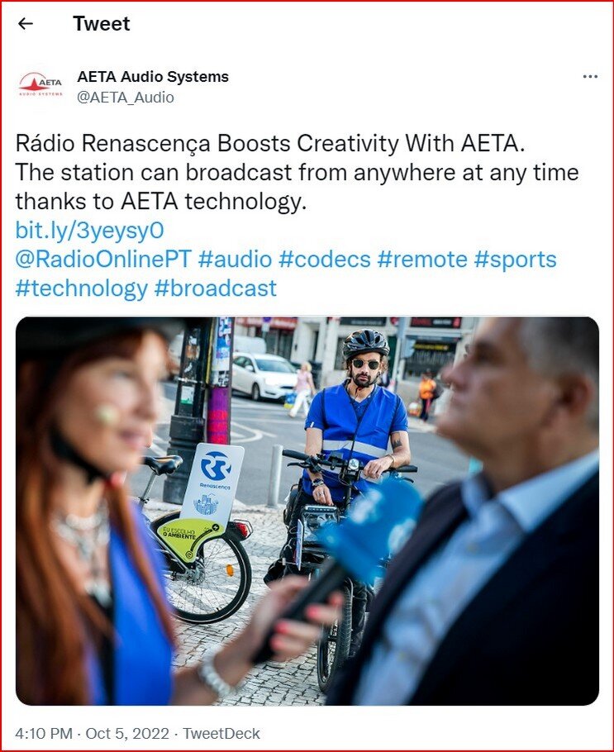The image size is (614, 752).
Task: Open the tweet's attached photo
Action: [307, 511]
